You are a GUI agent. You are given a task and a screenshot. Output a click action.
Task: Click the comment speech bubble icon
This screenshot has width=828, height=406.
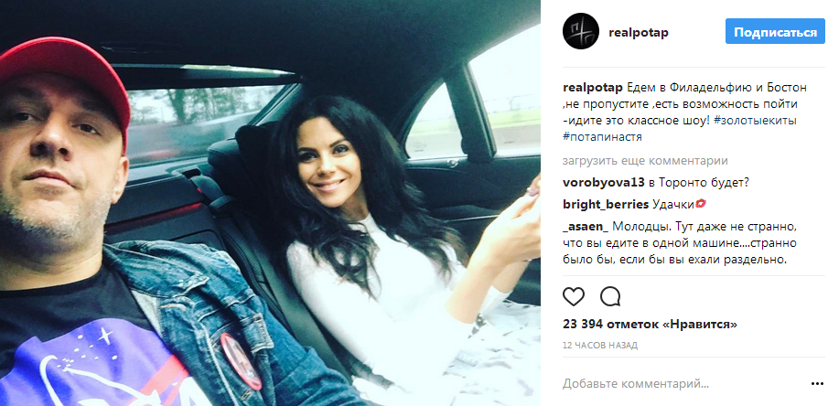(x=610, y=297)
